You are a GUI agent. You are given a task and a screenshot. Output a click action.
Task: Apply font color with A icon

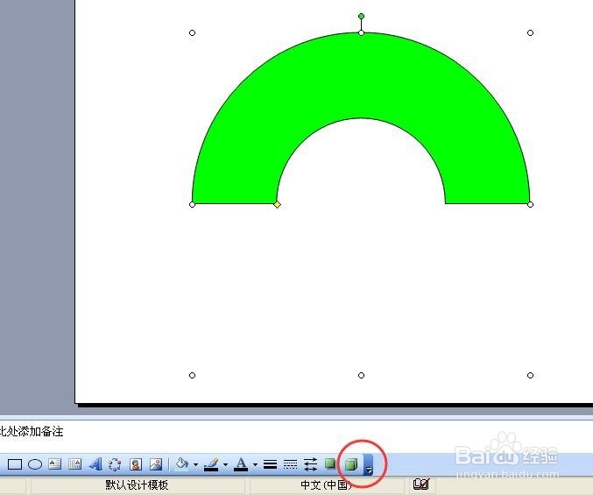point(241,464)
